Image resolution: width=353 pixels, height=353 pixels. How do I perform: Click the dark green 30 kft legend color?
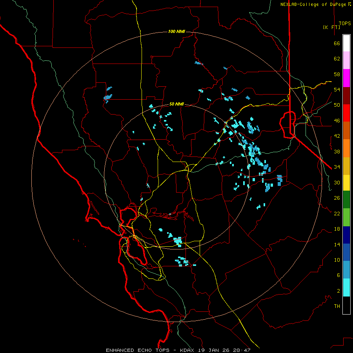(346, 200)
